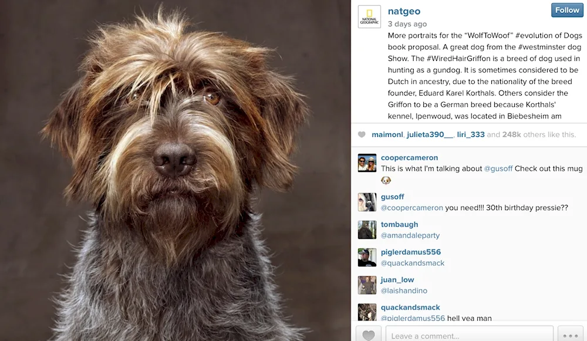Click tombaugh's avatar image
587x341 pixels.
pyautogui.click(x=367, y=230)
